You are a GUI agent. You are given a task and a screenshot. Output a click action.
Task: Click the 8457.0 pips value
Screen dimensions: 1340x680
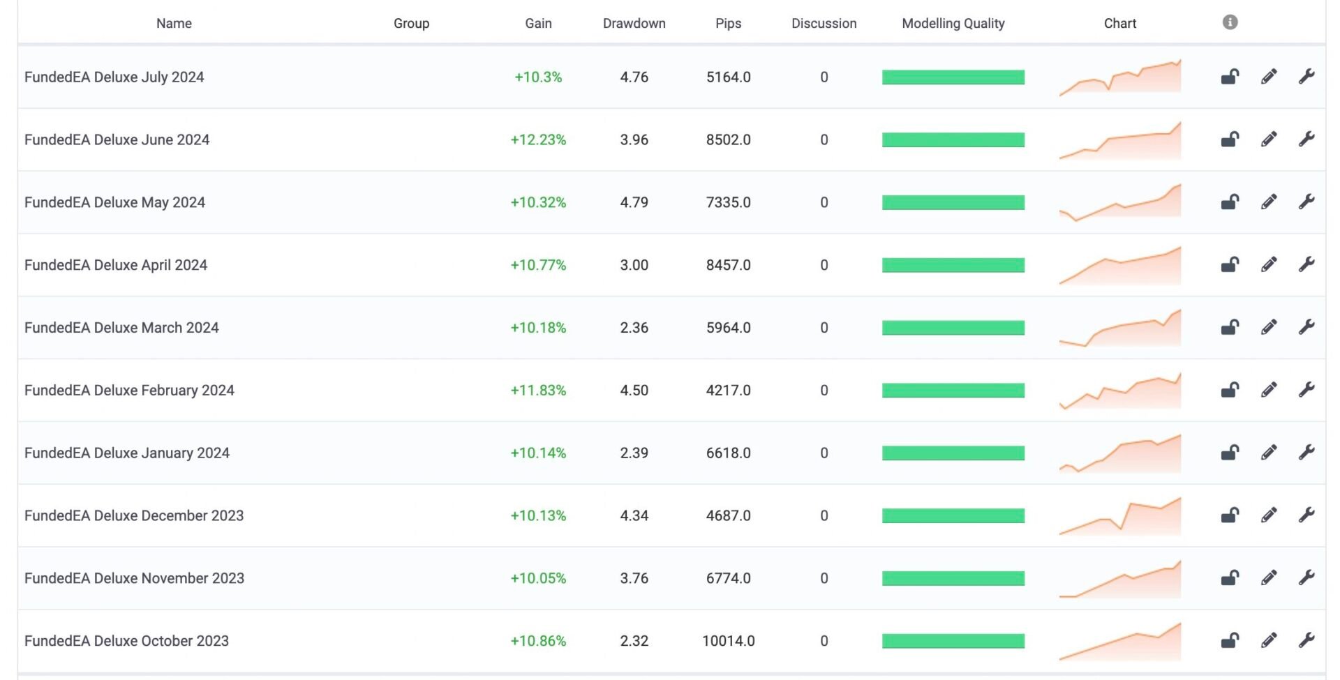728,265
